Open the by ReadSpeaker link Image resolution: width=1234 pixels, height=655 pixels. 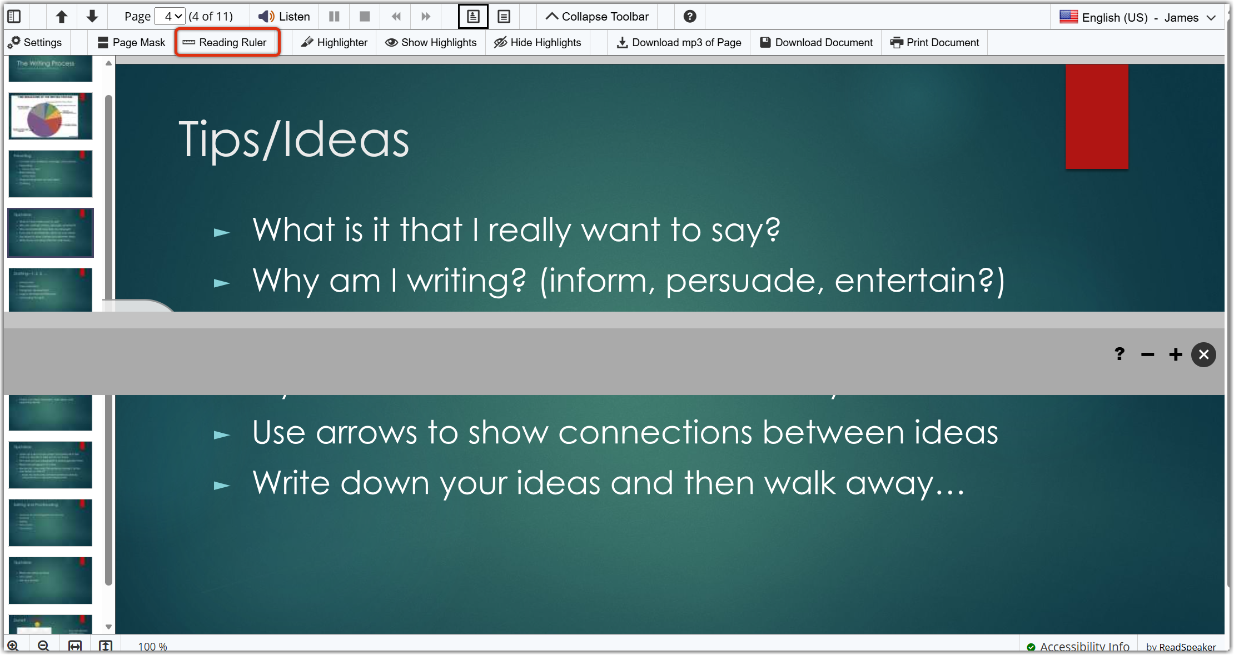pyautogui.click(x=1181, y=647)
